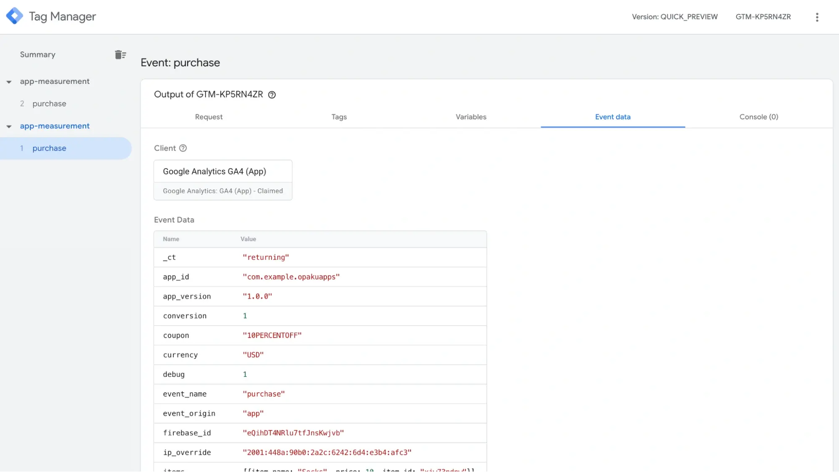
Task: Click the Version: QUICK_PREVIEW label
Action: tap(675, 17)
